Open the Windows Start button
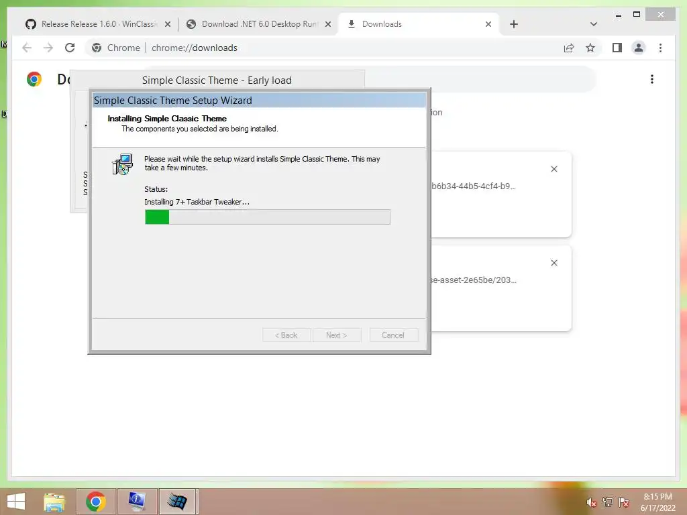Image resolution: width=687 pixels, height=515 pixels. point(16,502)
